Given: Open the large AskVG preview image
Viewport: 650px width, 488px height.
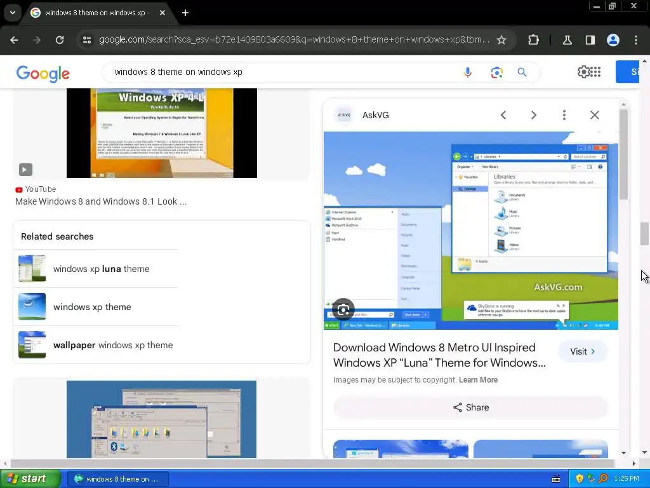Looking at the screenshot, I should coord(470,231).
